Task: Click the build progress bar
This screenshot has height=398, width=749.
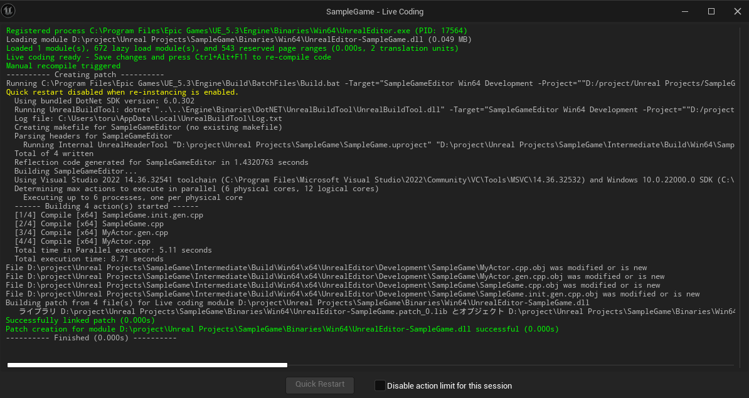Action: [x=147, y=365]
